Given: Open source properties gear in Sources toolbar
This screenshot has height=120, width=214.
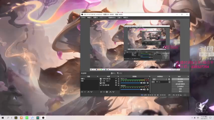Looking at the screenshot, I should coord(107,92).
